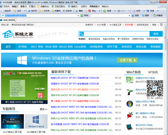Viewport: 168px width, 135px height.
Task: Click the scan-to-follow QR code
Action: (x=155, y=88)
